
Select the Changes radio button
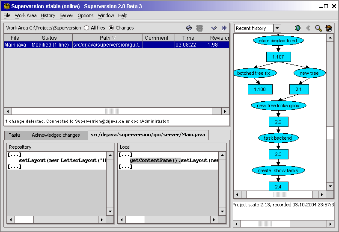tap(112, 28)
